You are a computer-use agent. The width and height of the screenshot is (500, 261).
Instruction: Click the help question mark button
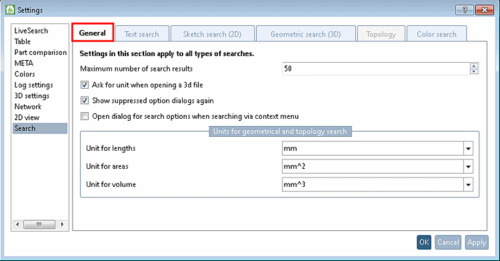[x=464, y=10]
